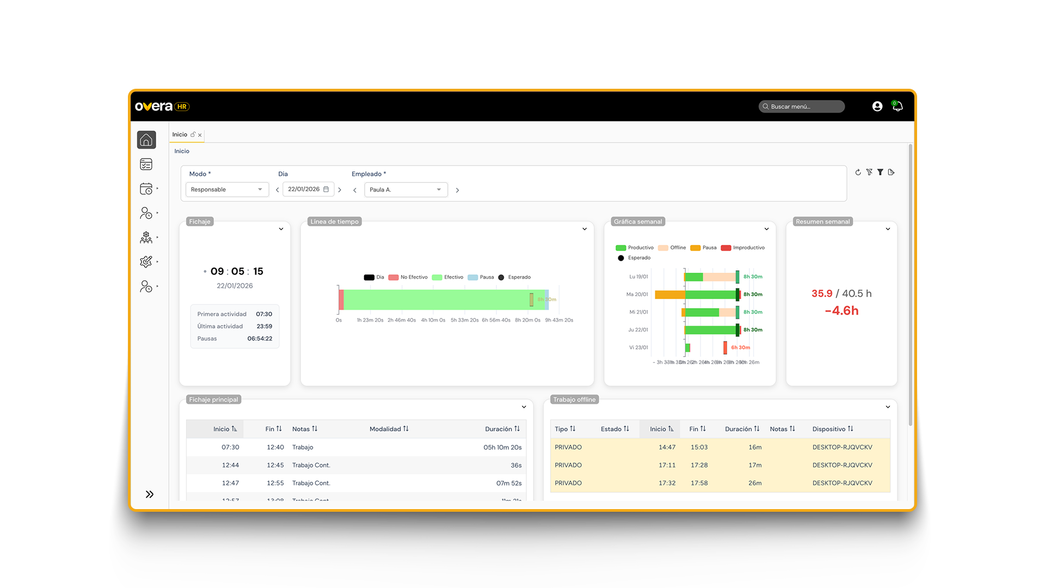Clear filters with crossed funnel icon
1045x588 pixels.
click(869, 172)
